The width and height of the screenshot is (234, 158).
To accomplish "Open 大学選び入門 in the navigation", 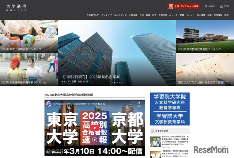I will [x=93, y=15].
